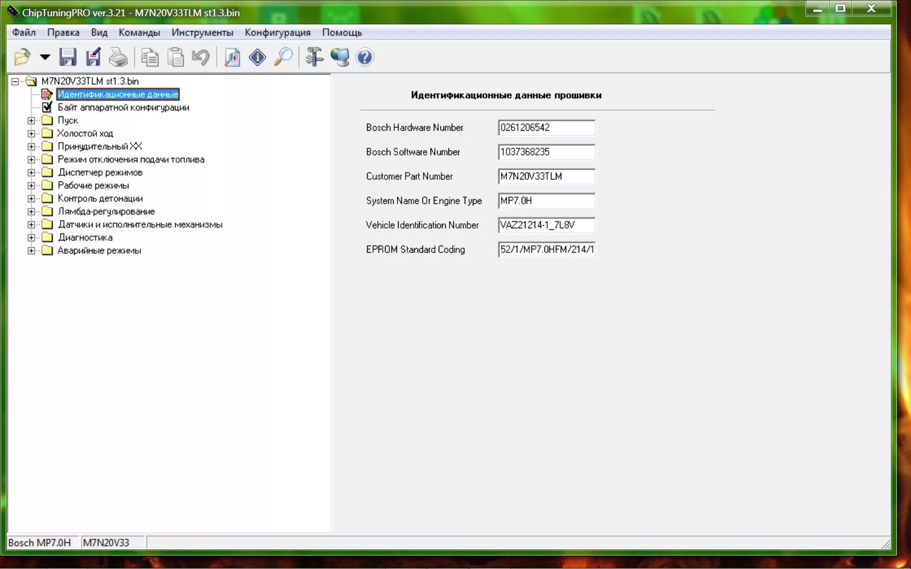The width and height of the screenshot is (911, 569).
Task: Select the Идентификационные данные tree item
Action: tap(118, 94)
